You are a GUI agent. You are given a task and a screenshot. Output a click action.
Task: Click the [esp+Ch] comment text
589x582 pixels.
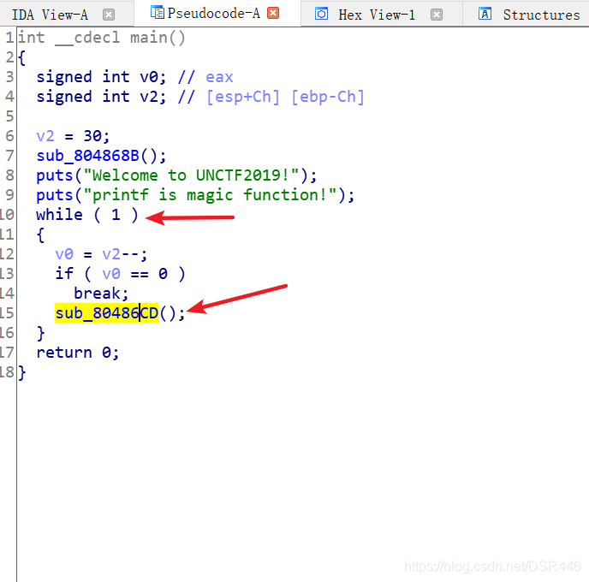click(243, 97)
